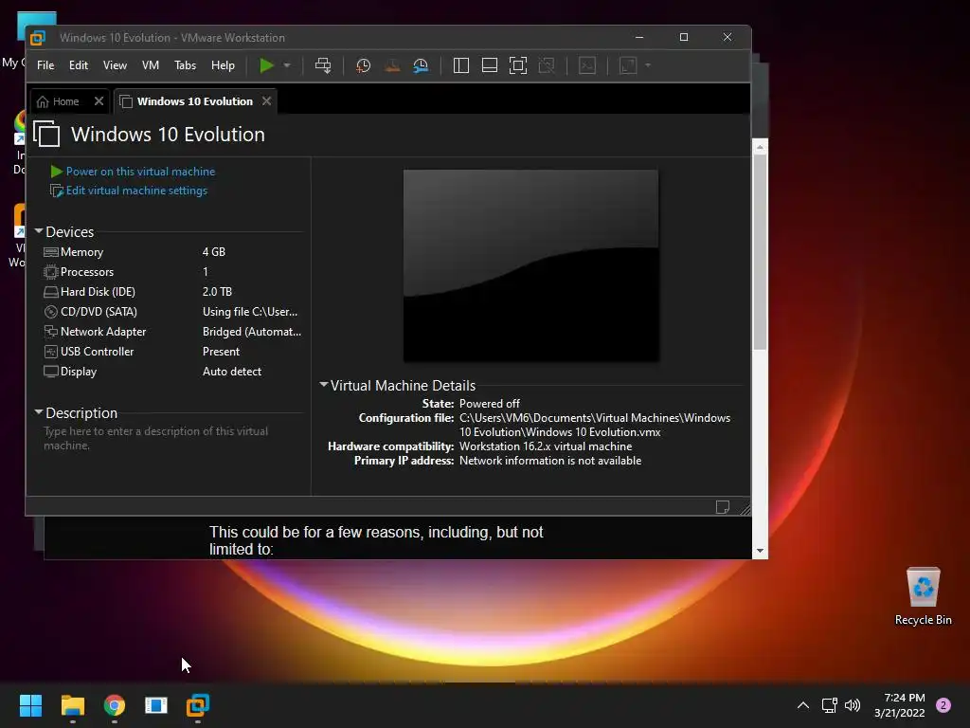This screenshot has width=970, height=728.
Task: Select the Memory device row
Action: pos(172,252)
